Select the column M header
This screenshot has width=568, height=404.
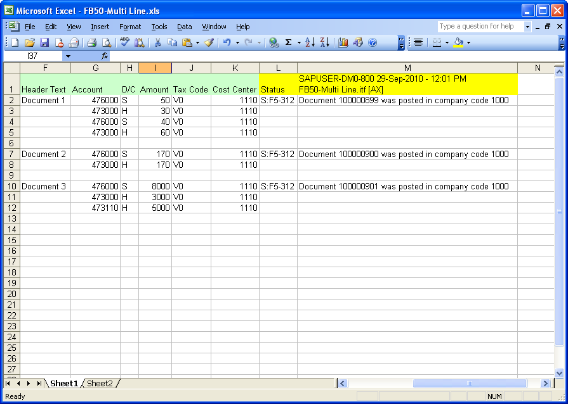[407, 68]
